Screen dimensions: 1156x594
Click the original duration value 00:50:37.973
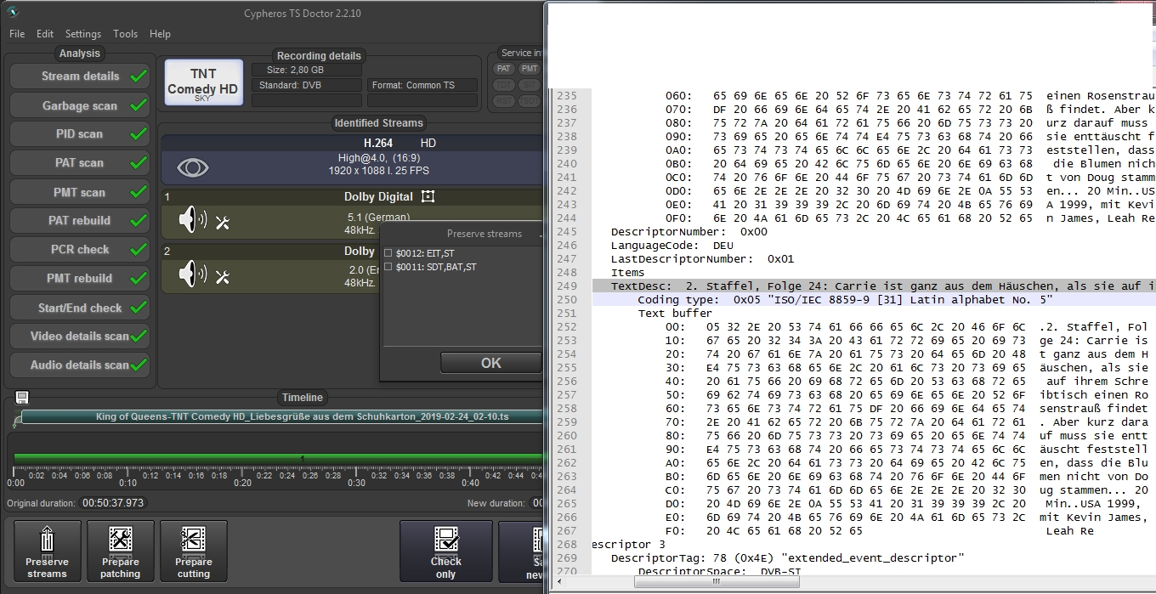113,503
